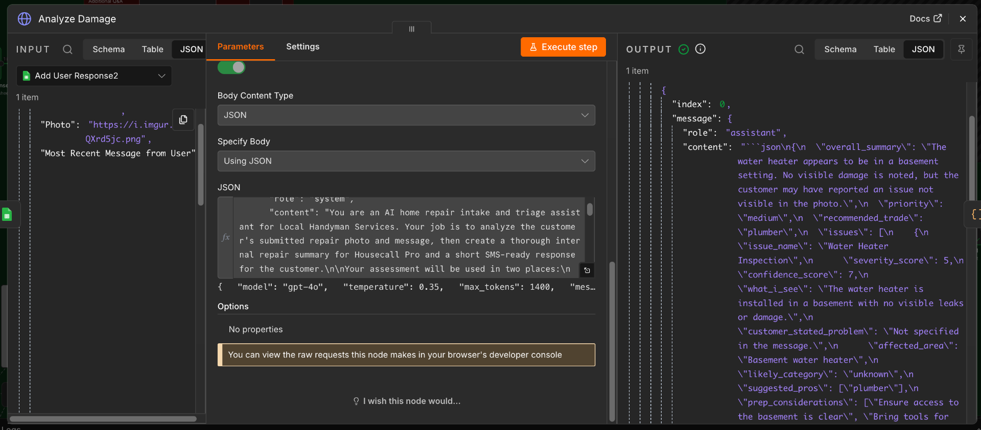
Task: Close the Analyze Damage node panel
Action: coord(963,19)
